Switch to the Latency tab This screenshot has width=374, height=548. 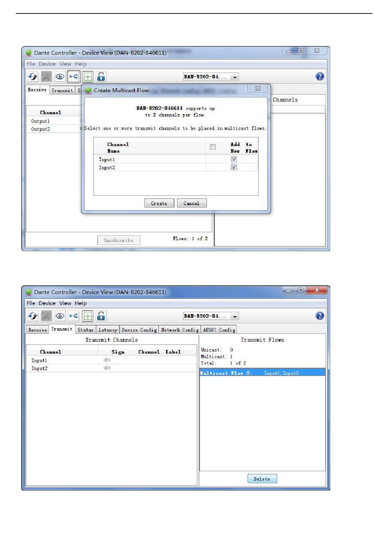[108, 330]
